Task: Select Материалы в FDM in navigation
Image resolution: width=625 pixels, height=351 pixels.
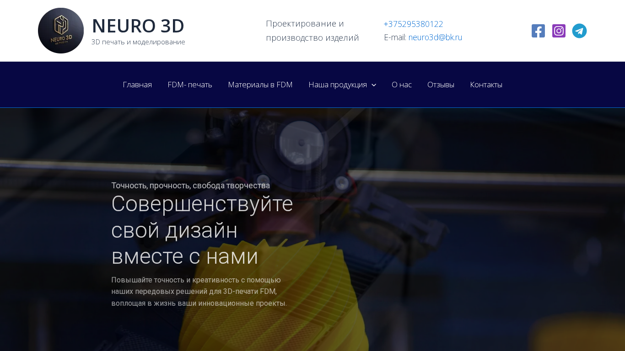Action: click(260, 85)
